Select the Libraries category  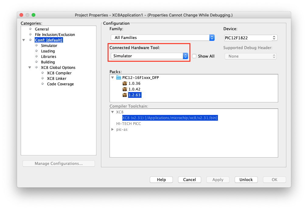tap(48, 57)
